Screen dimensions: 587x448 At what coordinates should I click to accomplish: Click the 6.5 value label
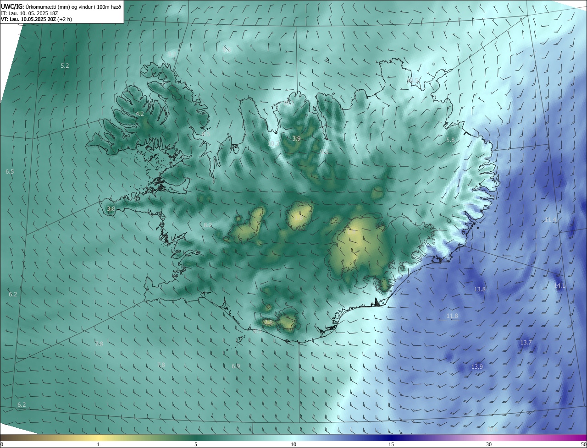pos(10,172)
